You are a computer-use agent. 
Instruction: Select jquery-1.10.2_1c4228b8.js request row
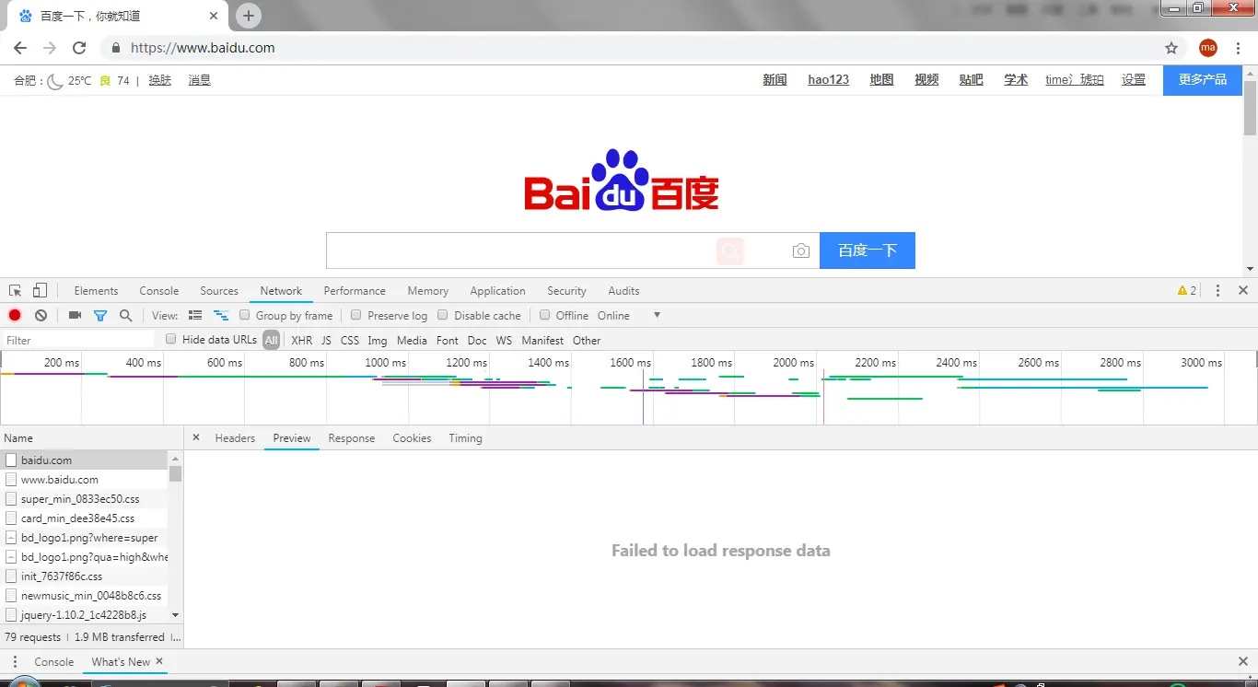pyautogui.click(x=84, y=614)
